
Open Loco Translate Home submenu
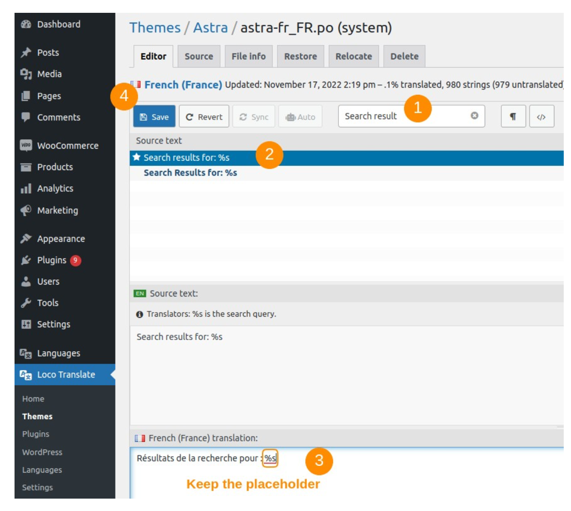(33, 399)
